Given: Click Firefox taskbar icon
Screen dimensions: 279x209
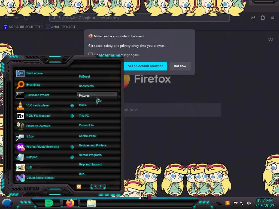Looking at the screenshot, I should click(x=70, y=203).
